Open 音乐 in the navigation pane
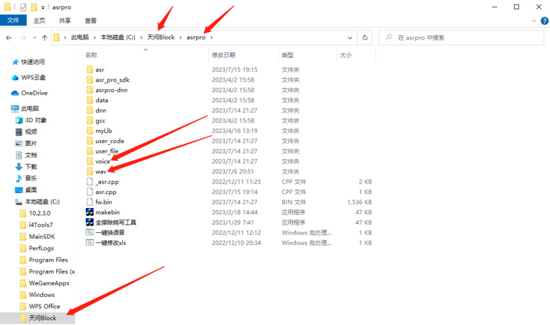The height and width of the screenshot is (325, 550). tap(31, 178)
